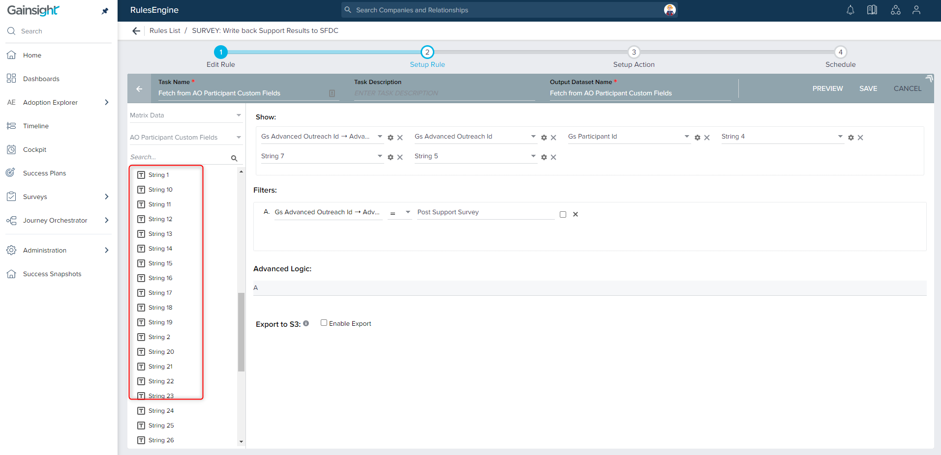Open Rules List breadcrumb link
This screenshot has height=455, width=941.
click(x=165, y=30)
